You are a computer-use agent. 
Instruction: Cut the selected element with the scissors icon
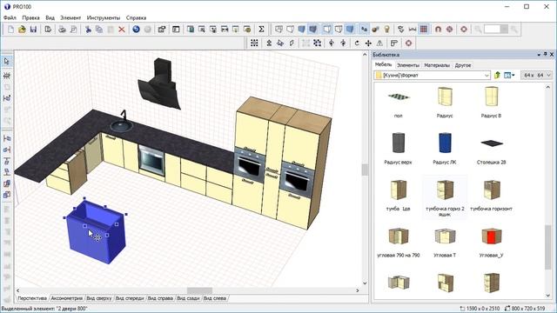[88, 30]
